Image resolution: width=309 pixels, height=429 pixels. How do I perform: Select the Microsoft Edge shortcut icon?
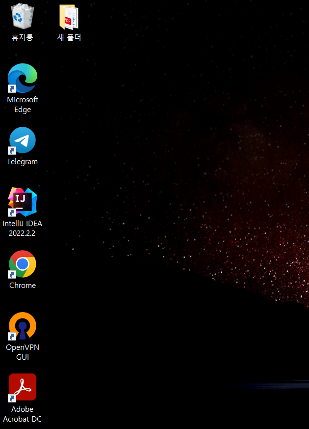23,78
